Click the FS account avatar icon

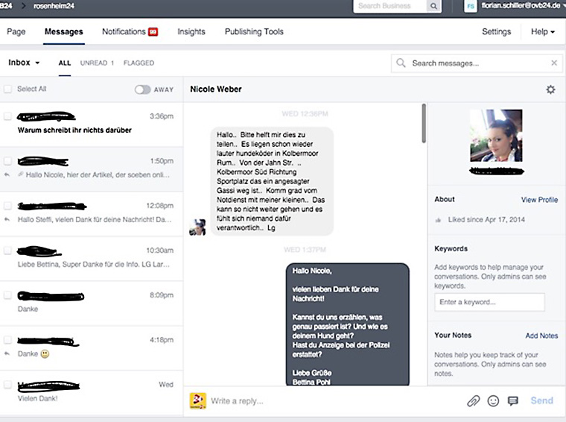(x=471, y=6)
